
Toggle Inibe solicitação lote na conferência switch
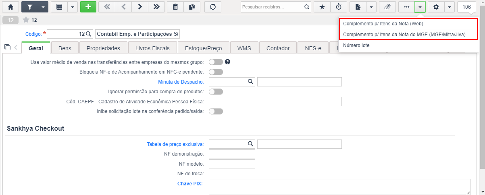point(216,111)
